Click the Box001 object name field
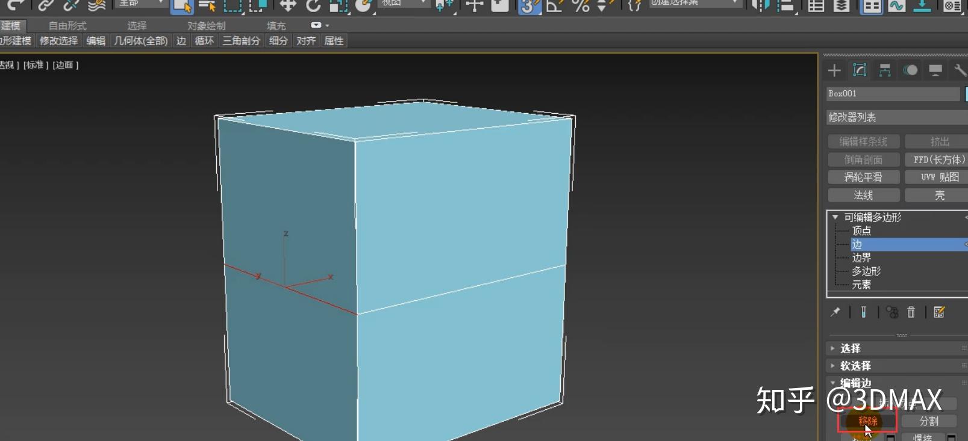 tap(893, 94)
